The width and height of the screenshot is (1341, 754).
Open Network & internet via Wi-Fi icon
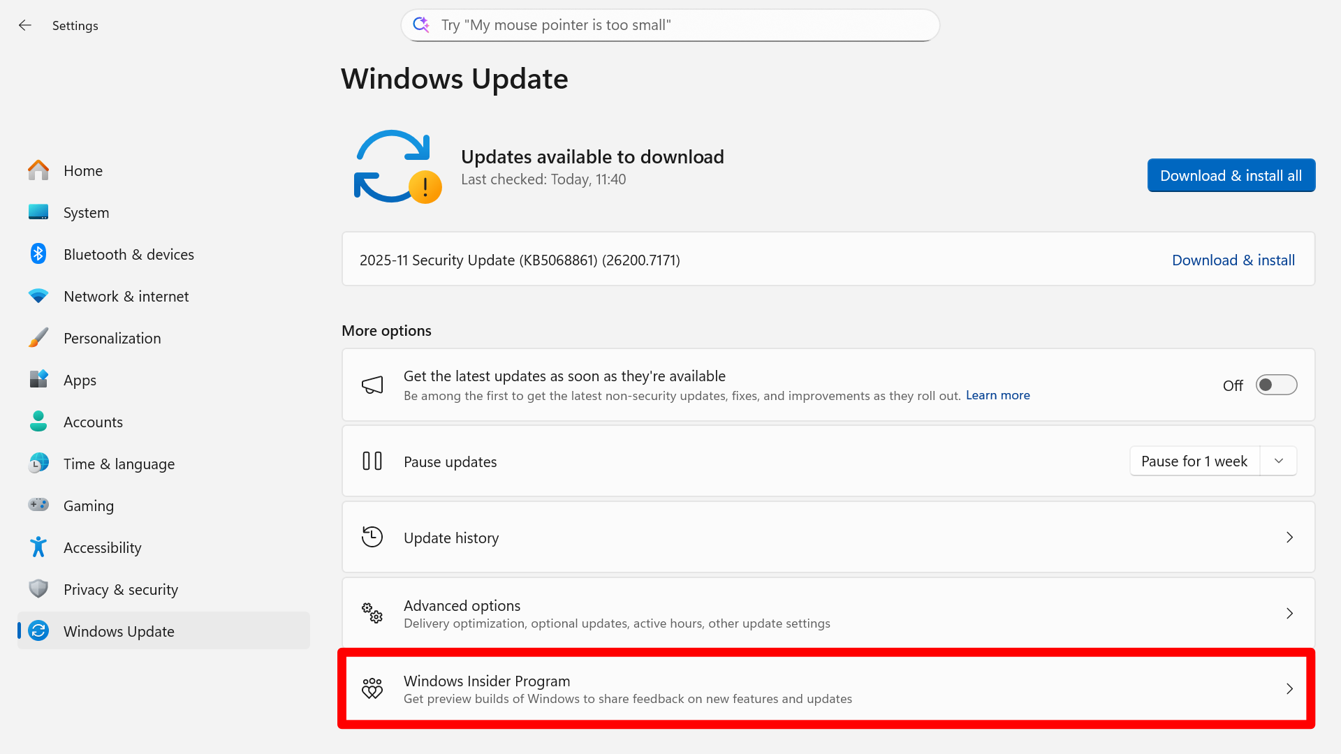click(38, 295)
